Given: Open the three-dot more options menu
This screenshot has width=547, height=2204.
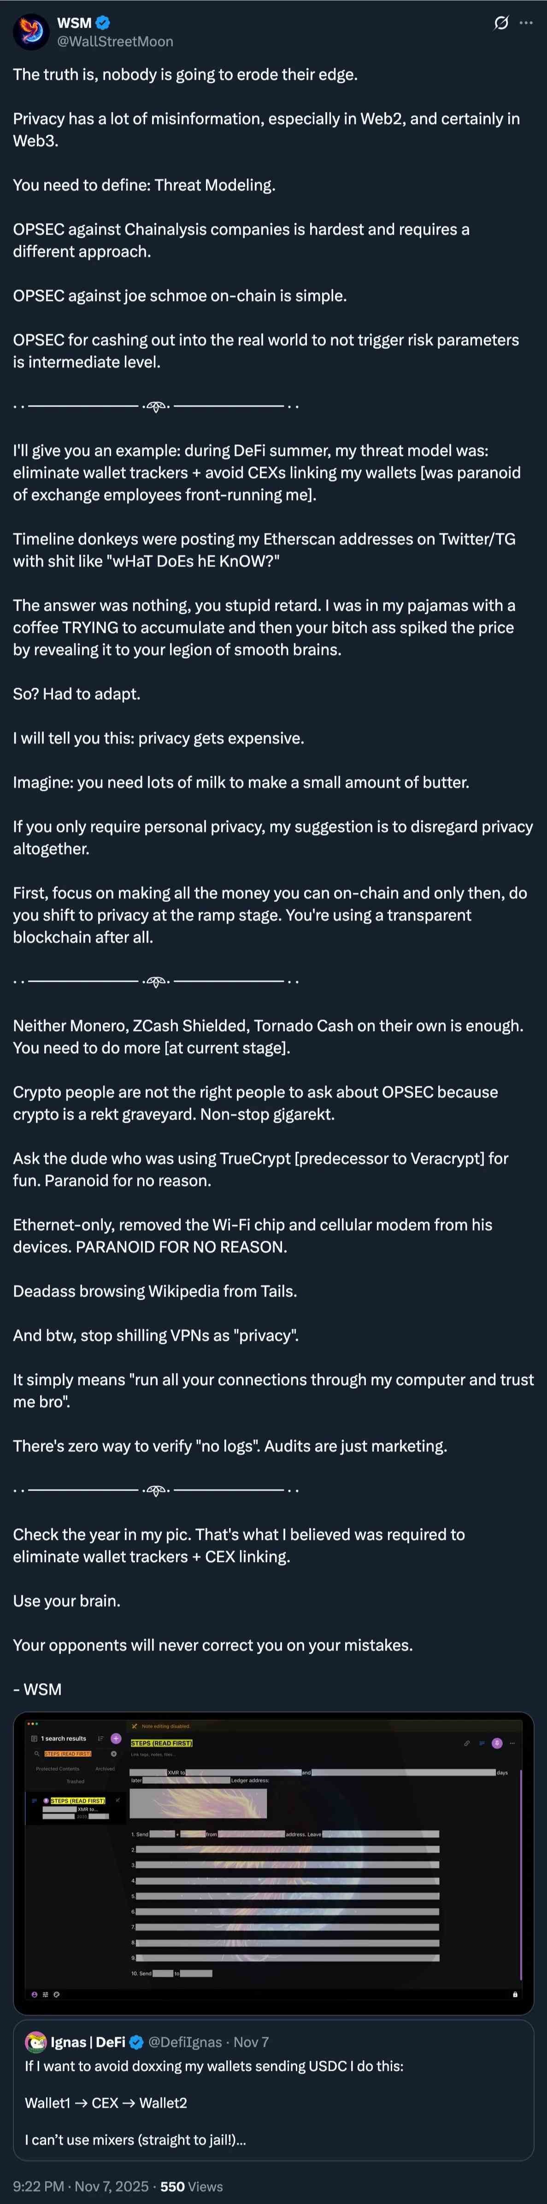Looking at the screenshot, I should (x=526, y=23).
